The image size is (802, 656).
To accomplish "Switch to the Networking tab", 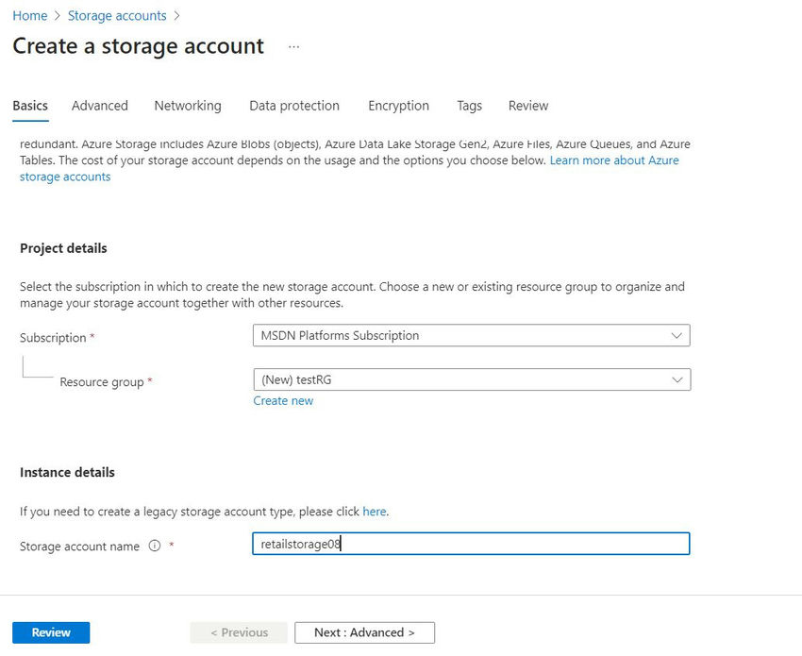I will point(187,106).
